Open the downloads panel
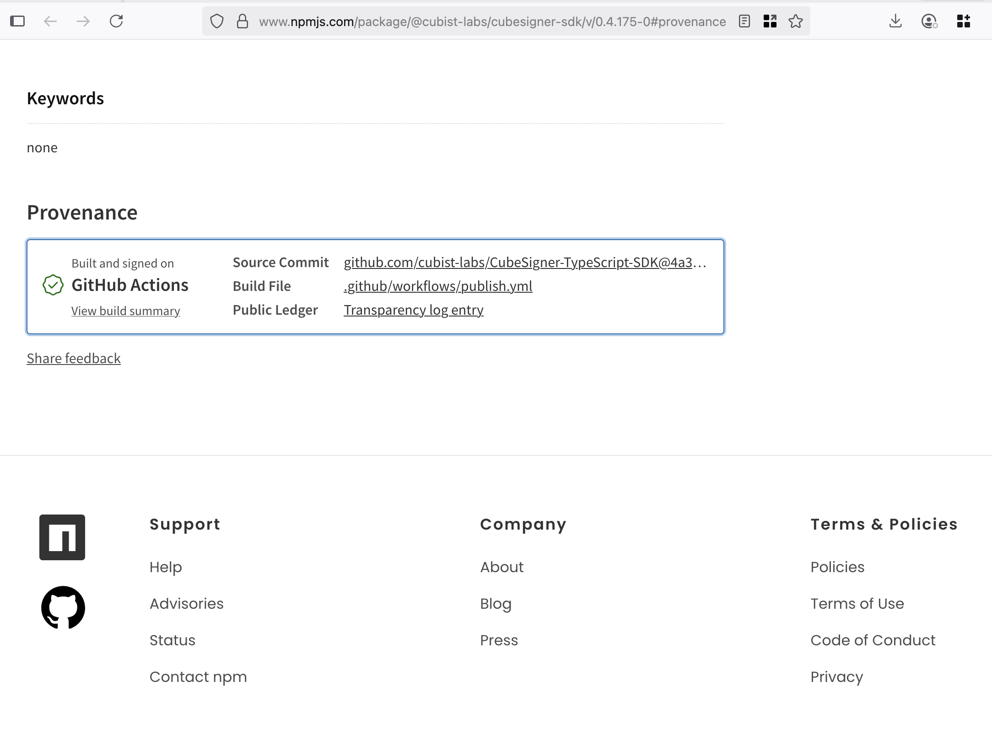 click(x=895, y=21)
